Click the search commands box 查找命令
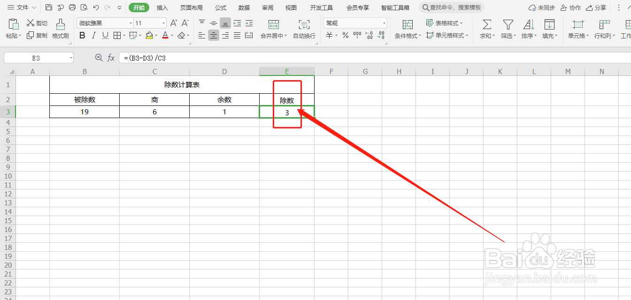Image resolution: width=631 pixels, height=300 pixels. coord(452,7)
